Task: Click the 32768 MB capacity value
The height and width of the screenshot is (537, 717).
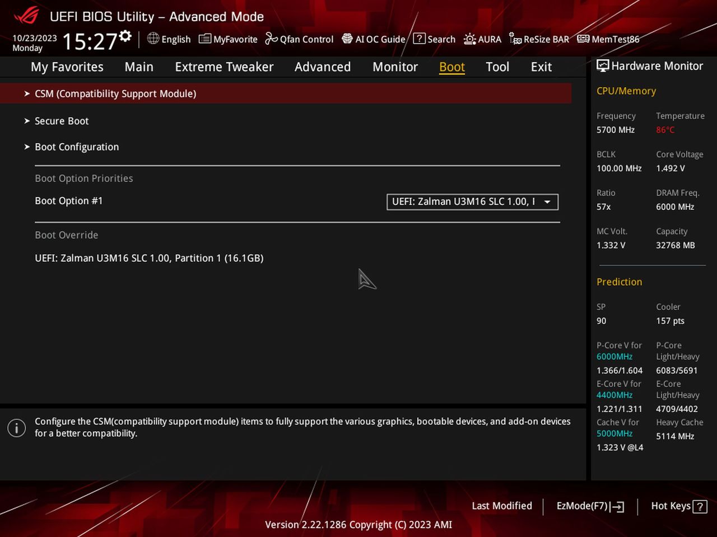Action: (x=676, y=245)
